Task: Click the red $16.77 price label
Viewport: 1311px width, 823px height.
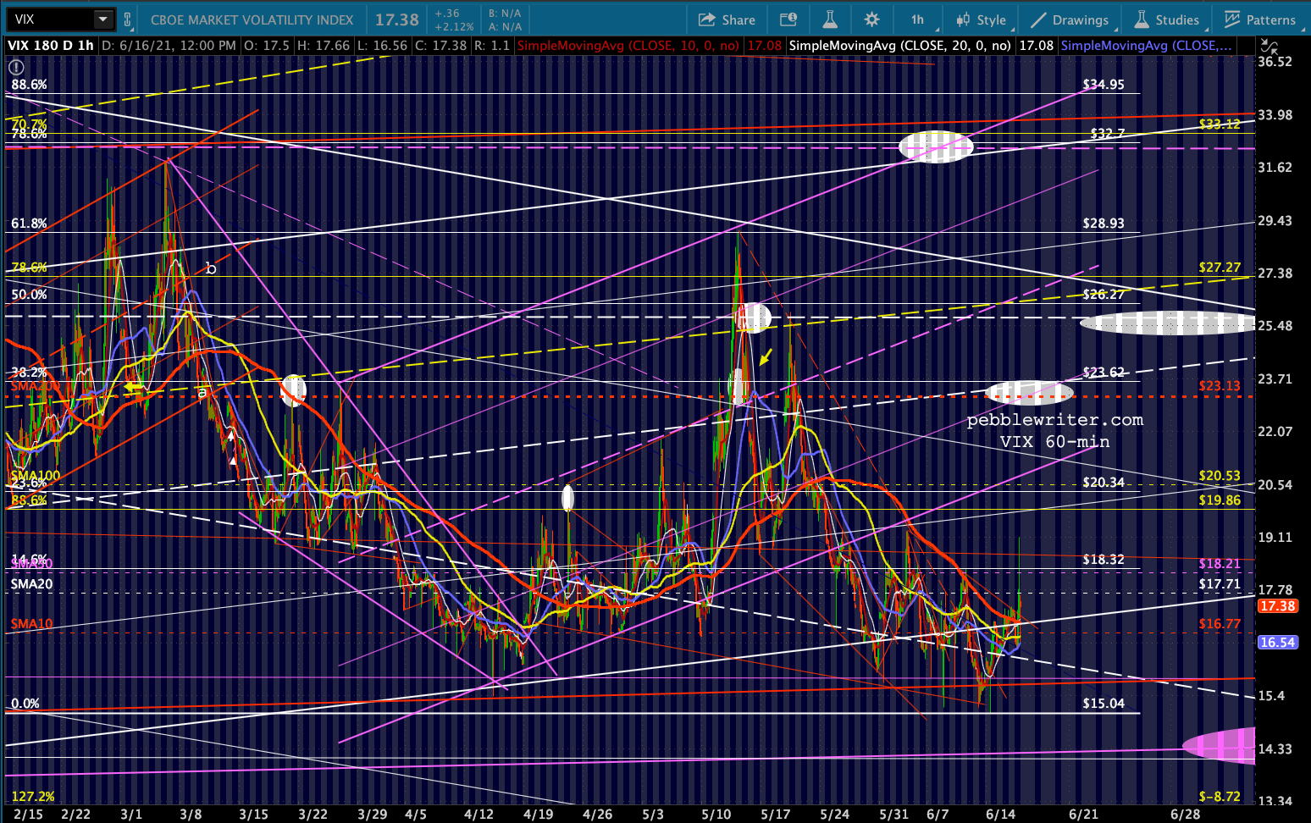Action: (x=1220, y=624)
